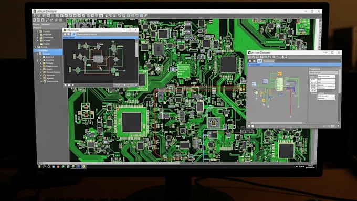Click the Altium Designer logo in main title bar
Screen dimensions: 357x201
35,11
